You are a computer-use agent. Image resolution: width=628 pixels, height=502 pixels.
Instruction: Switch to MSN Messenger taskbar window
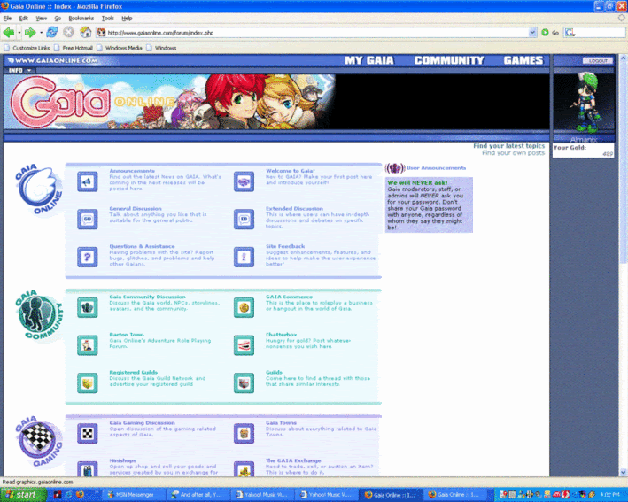(x=134, y=495)
